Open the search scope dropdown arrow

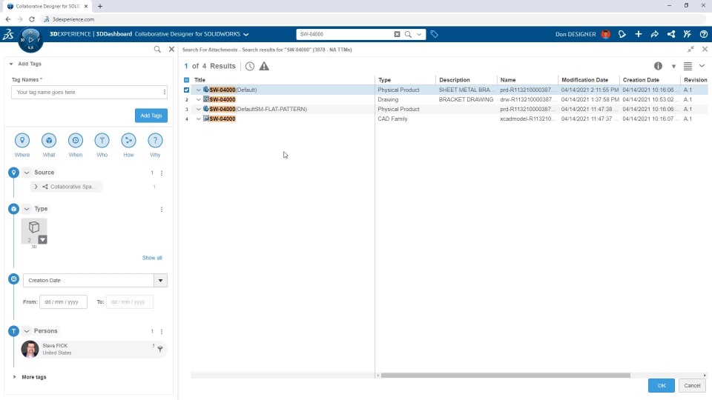click(419, 34)
